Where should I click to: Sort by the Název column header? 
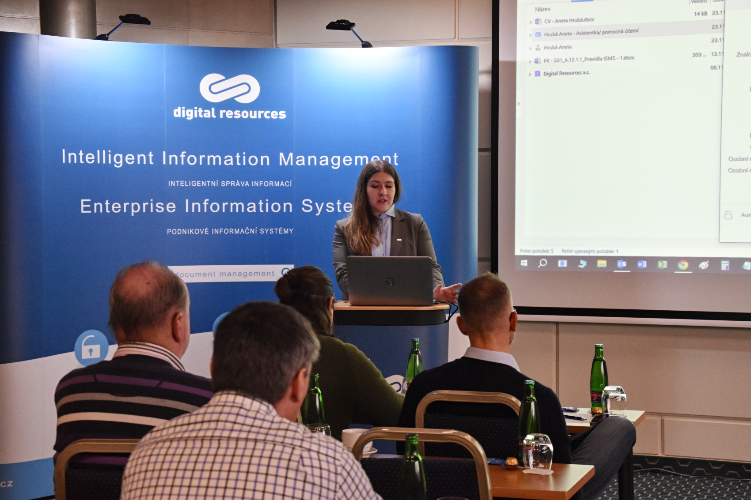point(542,9)
